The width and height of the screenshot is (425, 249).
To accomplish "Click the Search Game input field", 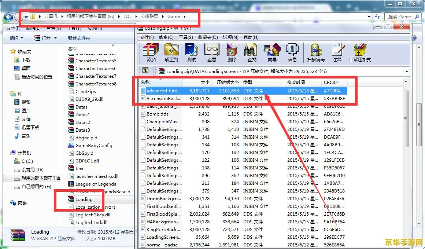I will (x=402, y=17).
